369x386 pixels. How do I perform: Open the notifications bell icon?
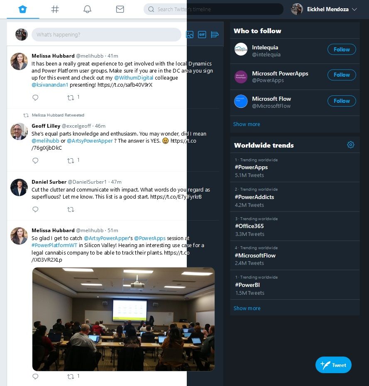coord(87,10)
